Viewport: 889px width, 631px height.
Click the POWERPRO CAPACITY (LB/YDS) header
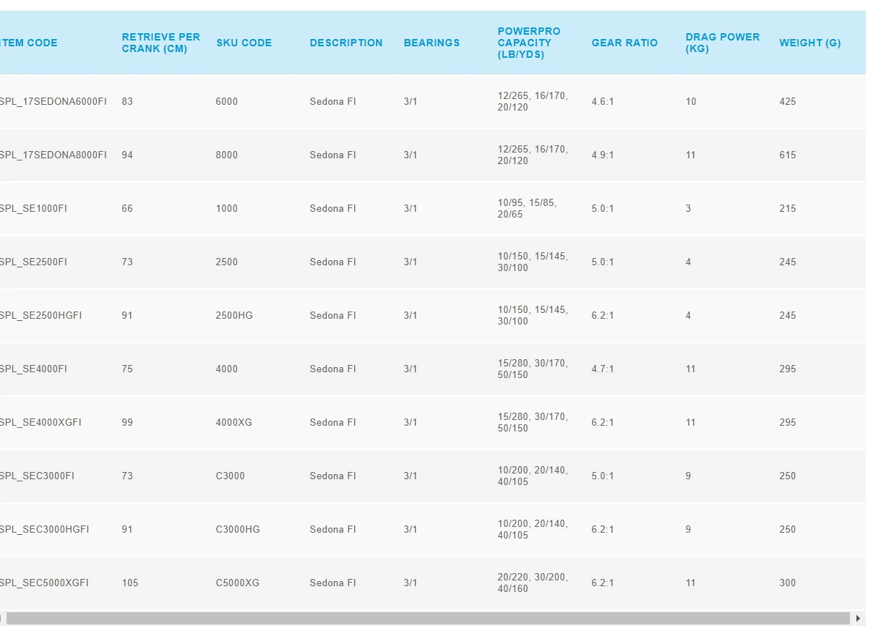pyautogui.click(x=529, y=43)
